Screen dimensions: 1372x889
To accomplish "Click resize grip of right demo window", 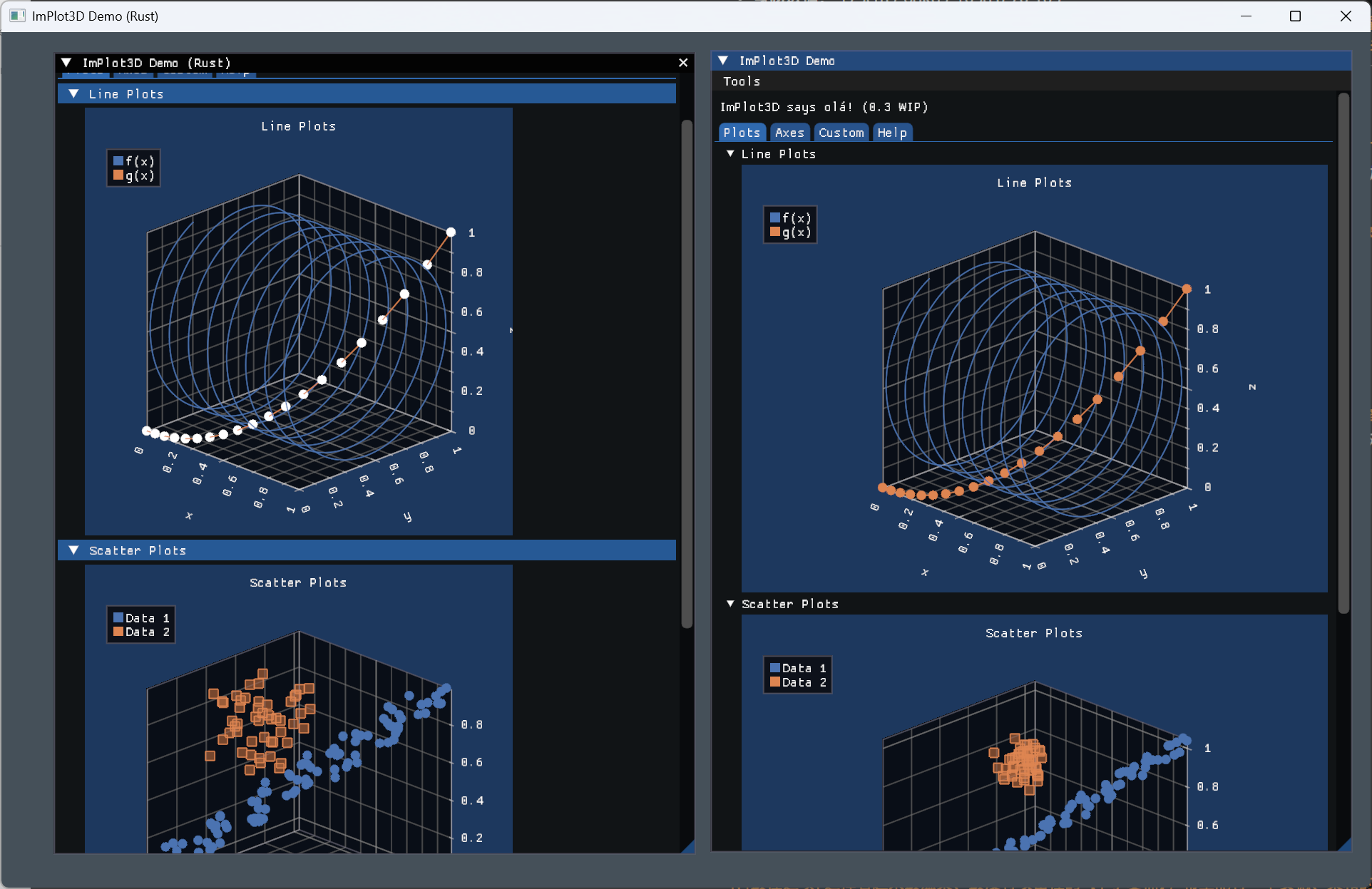I will click(1345, 845).
